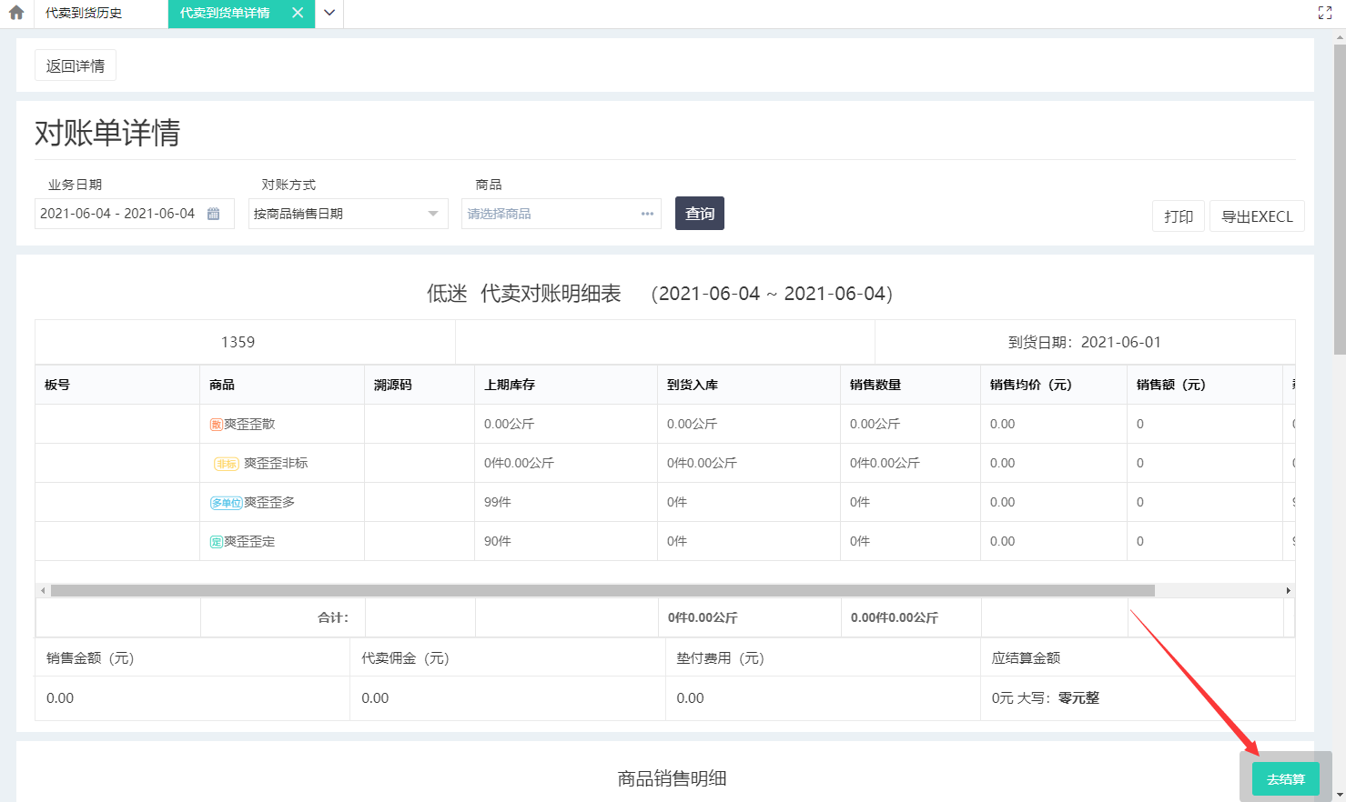Open product picker ellipsis icon
The height and width of the screenshot is (802, 1346).
tap(647, 214)
